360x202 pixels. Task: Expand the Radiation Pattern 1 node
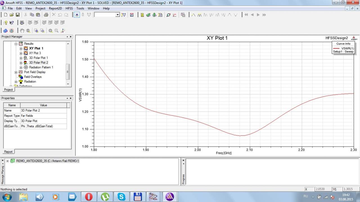pos(21,68)
